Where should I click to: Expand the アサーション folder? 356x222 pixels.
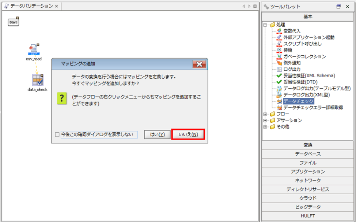coord(265,121)
